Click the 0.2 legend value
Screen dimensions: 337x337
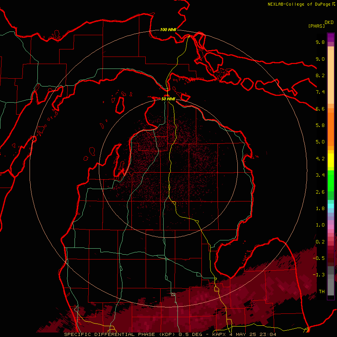(320, 242)
